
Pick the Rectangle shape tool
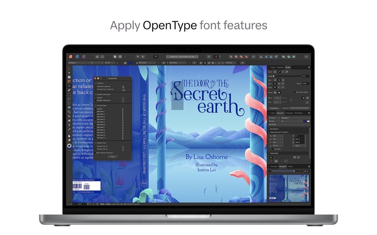[x=69, y=95]
